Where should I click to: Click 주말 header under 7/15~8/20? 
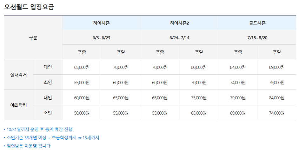pyautogui.click(x=277, y=52)
